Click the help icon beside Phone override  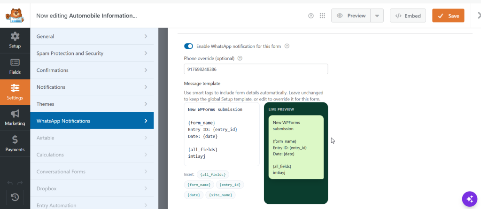pos(240,58)
